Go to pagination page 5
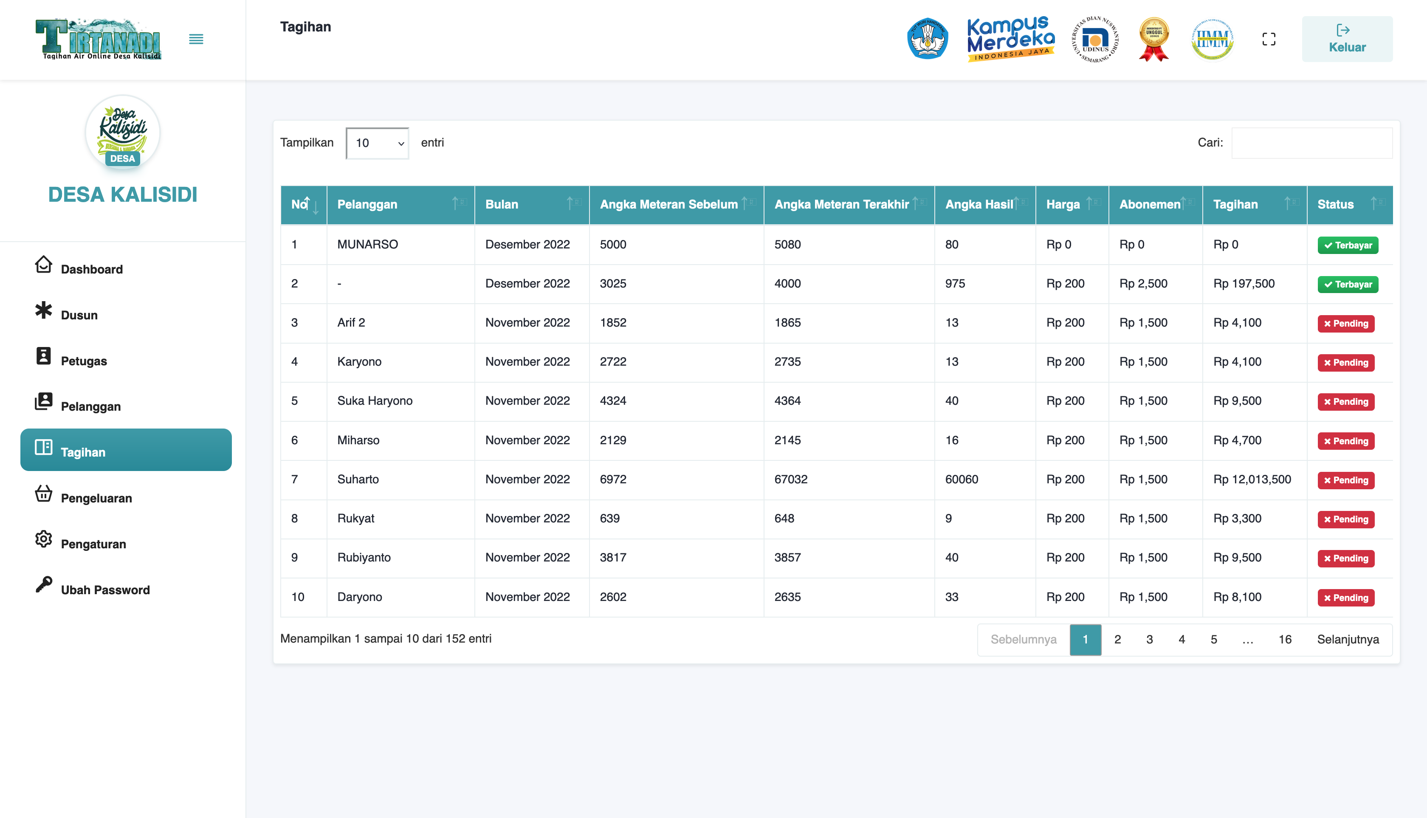The width and height of the screenshot is (1427, 818). tap(1213, 639)
